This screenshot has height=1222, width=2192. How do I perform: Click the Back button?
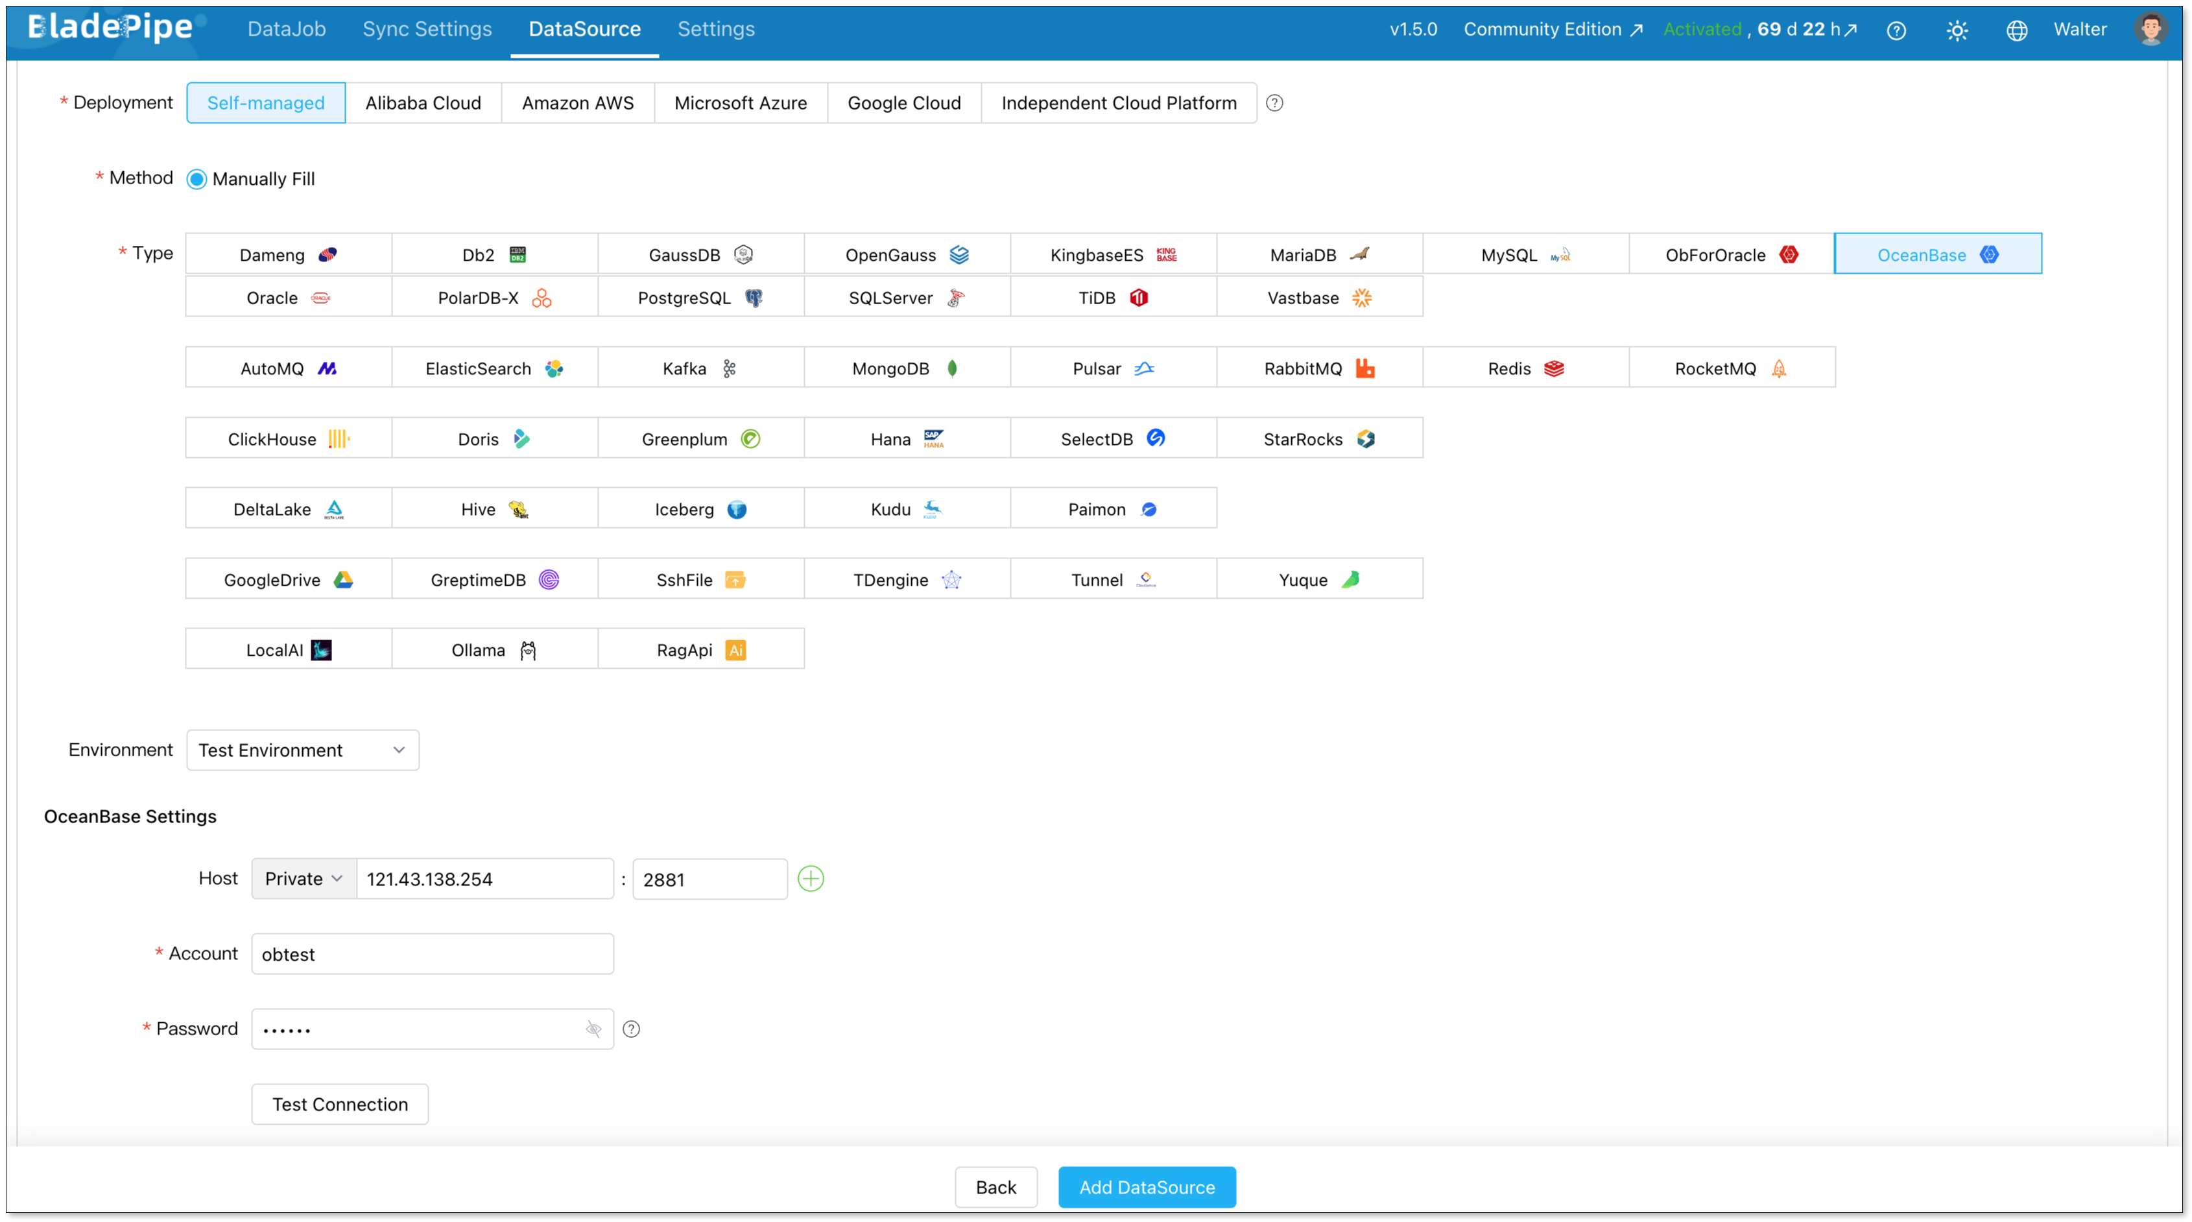pos(995,1187)
